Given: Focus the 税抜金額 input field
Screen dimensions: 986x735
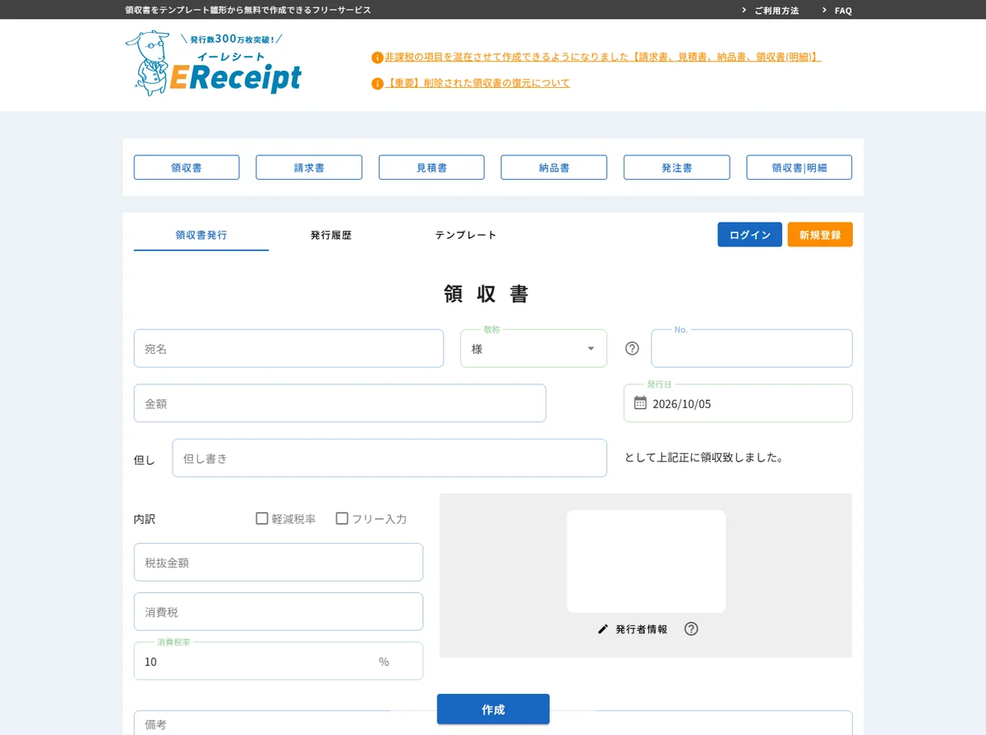Looking at the screenshot, I should coord(279,563).
